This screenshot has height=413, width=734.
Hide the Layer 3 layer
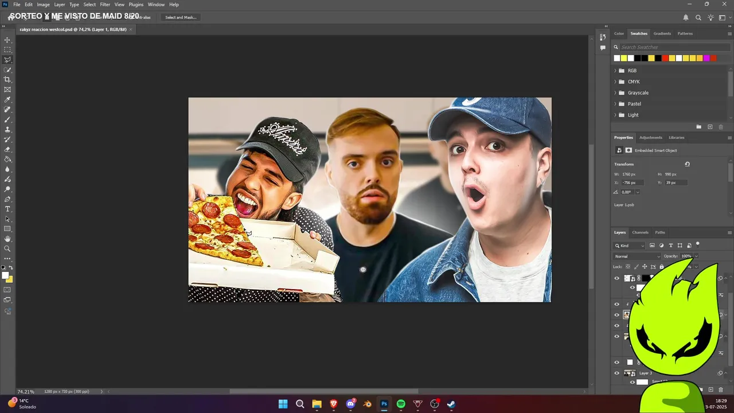617,373
